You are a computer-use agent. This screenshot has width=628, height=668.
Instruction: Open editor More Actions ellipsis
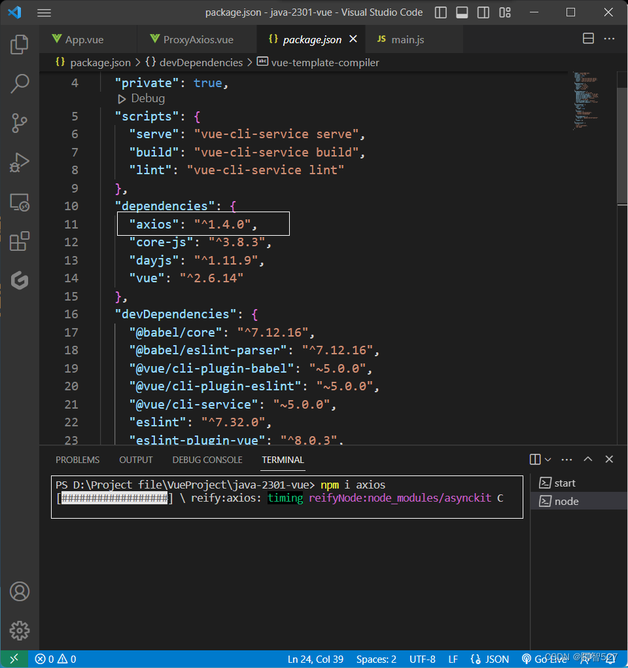coord(609,39)
